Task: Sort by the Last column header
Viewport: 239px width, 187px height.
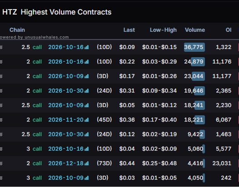Action: (x=129, y=30)
